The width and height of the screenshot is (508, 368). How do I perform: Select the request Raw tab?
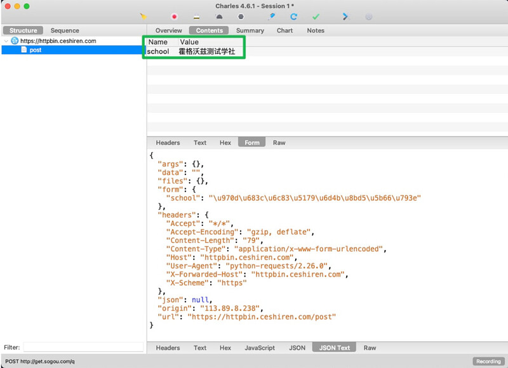[279, 143]
